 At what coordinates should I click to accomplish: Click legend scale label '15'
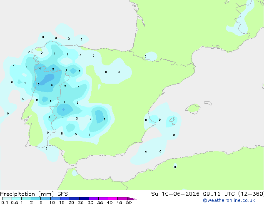click(62, 202)
